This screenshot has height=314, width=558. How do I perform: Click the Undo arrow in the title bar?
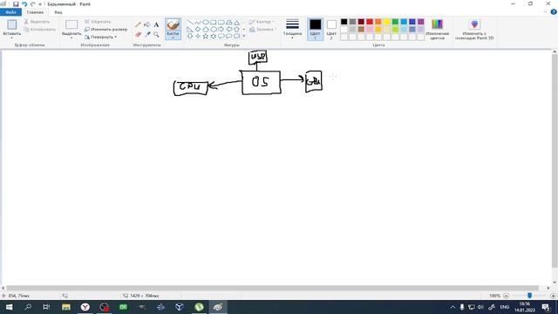click(x=24, y=4)
